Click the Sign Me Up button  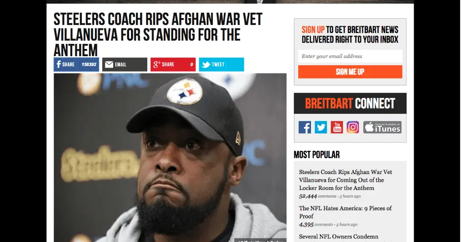[350, 72]
